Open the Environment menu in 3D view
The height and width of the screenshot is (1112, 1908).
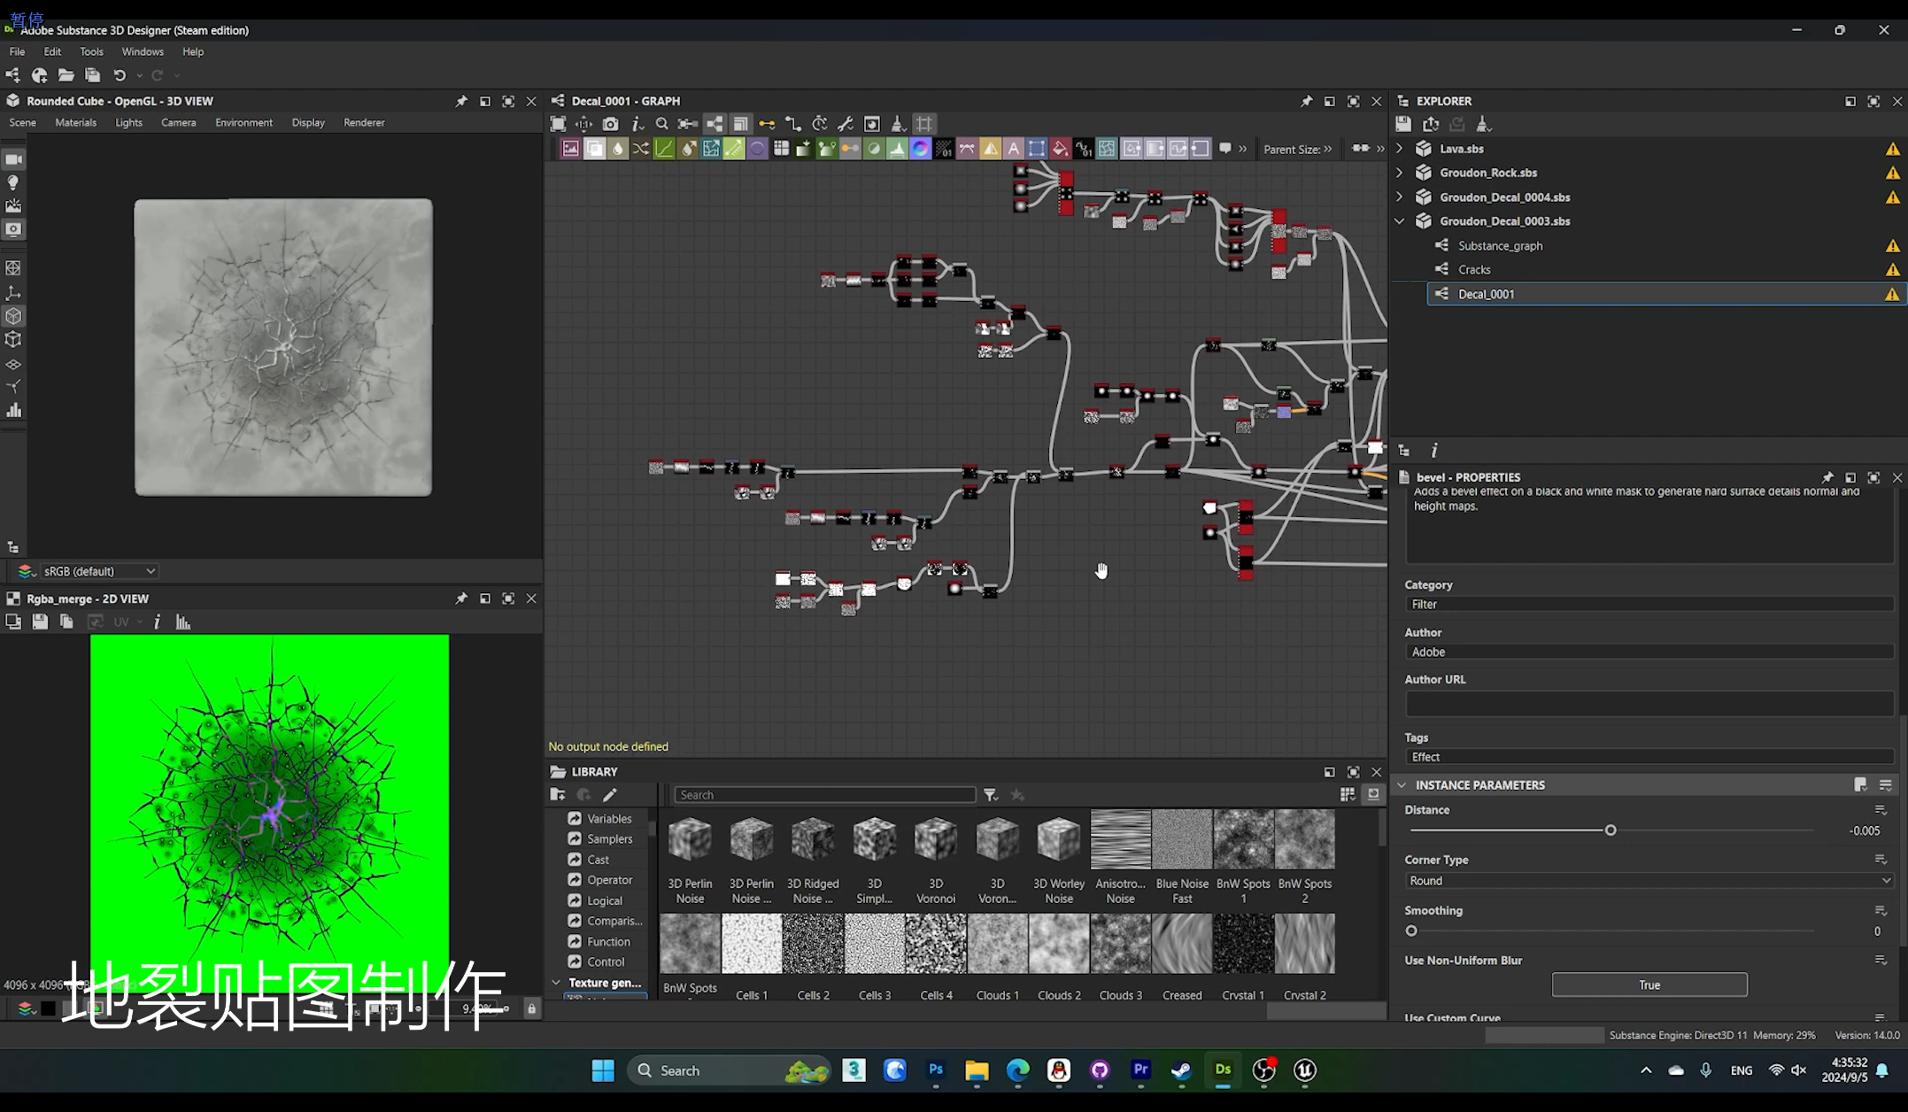243,122
